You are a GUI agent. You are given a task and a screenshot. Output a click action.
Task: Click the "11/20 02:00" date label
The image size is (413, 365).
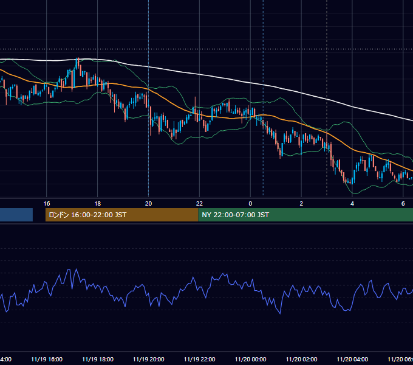(x=302, y=359)
